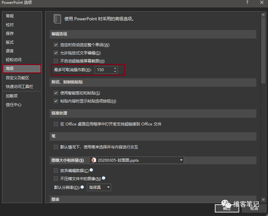Click the 图表 section header

[153, 199]
